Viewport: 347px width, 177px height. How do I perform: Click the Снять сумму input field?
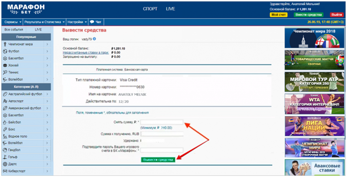pos(162,122)
